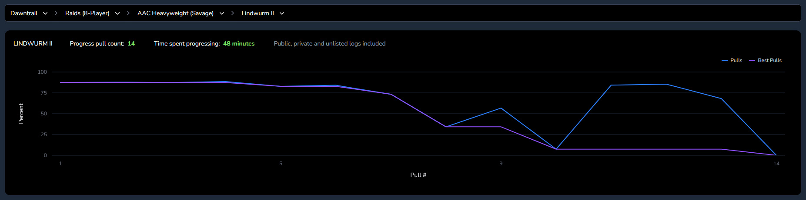806x200 pixels.
Task: Toggle the Best Pulls series in the legend
Action: coord(766,60)
